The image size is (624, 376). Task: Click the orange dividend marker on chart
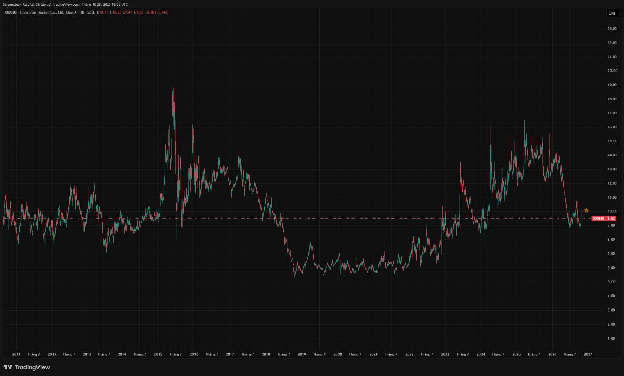tap(586, 211)
